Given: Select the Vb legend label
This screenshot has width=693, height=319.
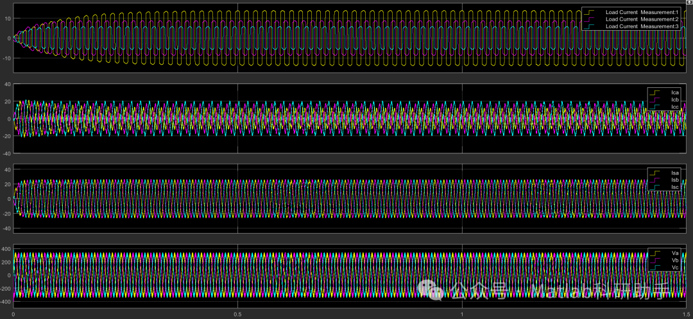Looking at the screenshot, I should (674, 260).
